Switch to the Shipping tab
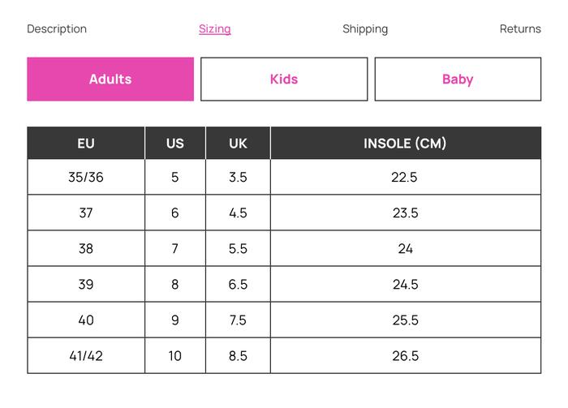568x408 pixels. (x=365, y=29)
